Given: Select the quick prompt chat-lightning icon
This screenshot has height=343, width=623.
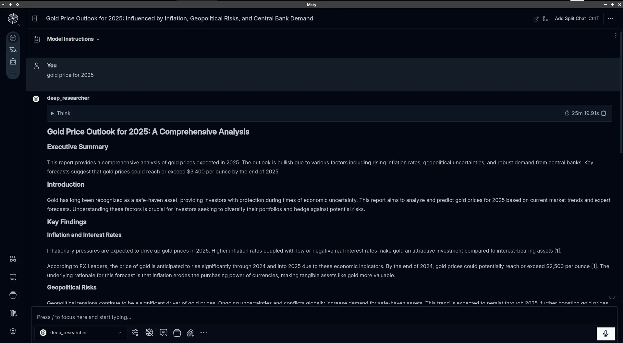Looking at the screenshot, I should 163,333.
